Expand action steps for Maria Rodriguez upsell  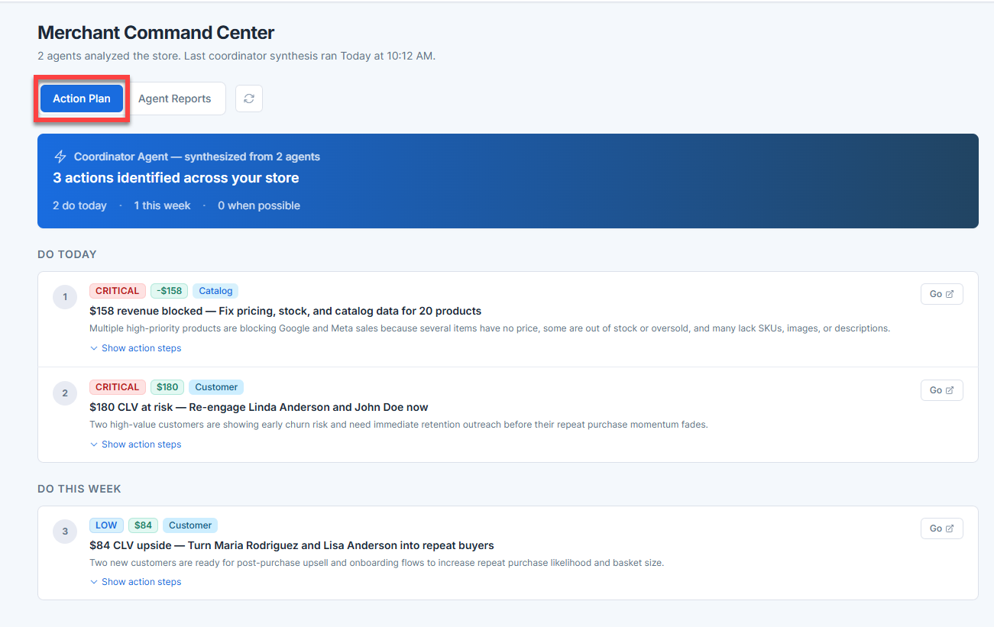[x=136, y=582]
